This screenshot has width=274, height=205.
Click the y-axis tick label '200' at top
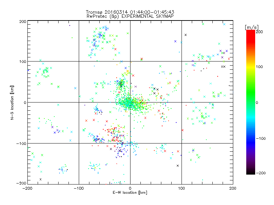23,22
